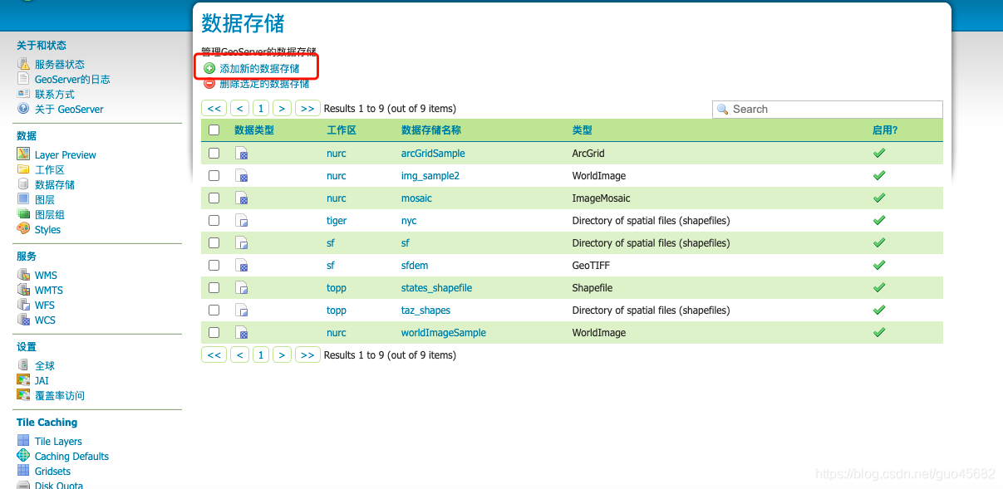
Task: Check the sfdem row checkbox
Action: [214, 265]
